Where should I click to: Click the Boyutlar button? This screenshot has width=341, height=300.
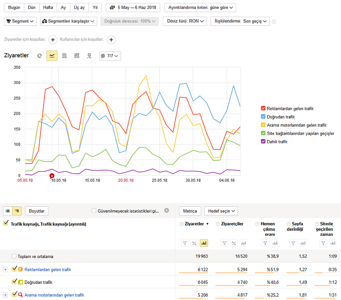(x=37, y=211)
